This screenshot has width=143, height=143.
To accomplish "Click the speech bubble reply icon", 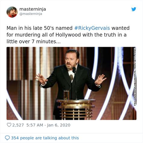I will pyautogui.click(x=7, y=138).
